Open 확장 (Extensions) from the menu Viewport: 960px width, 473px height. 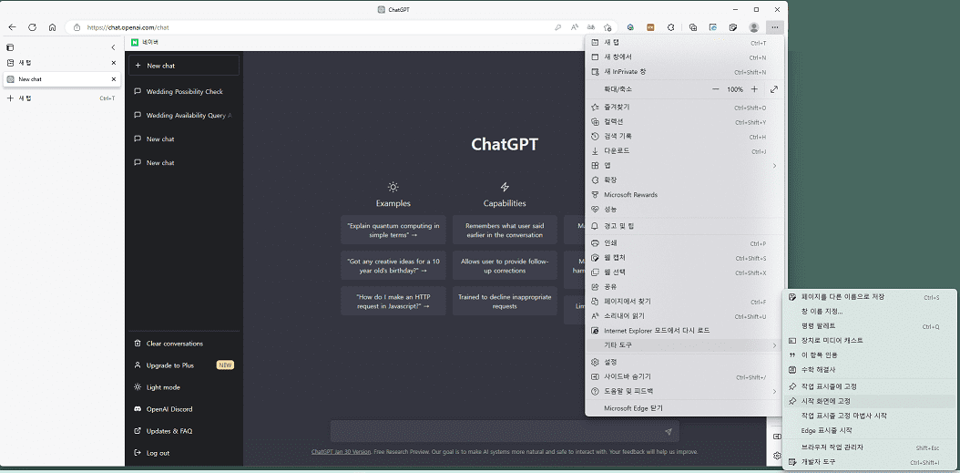click(684, 180)
